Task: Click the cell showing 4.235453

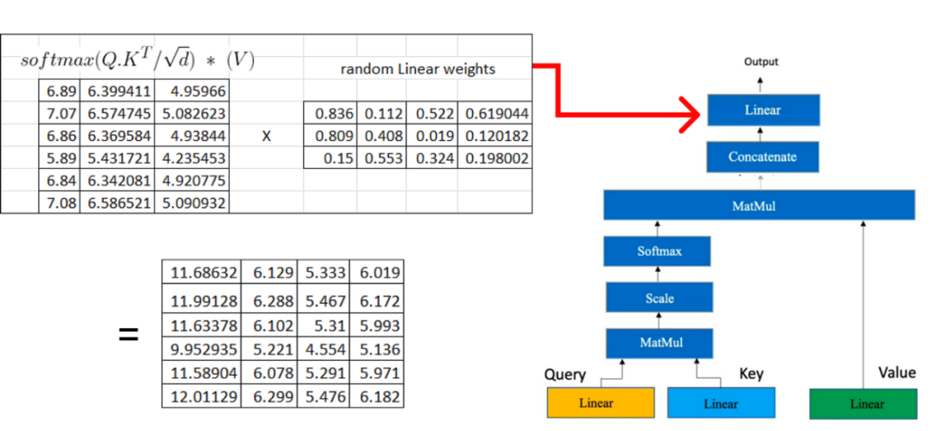Action: pos(192,158)
